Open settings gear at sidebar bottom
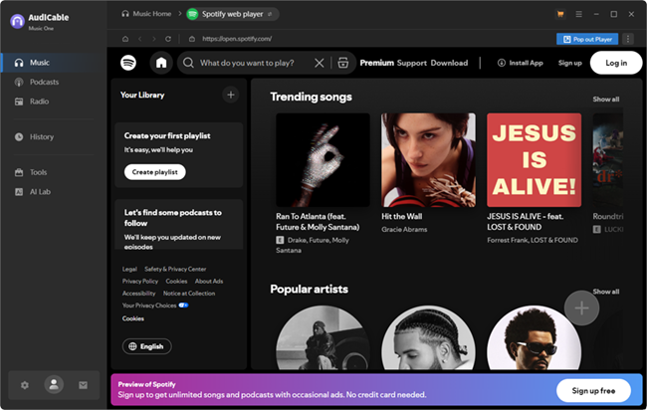The height and width of the screenshot is (410, 647). pos(25,385)
